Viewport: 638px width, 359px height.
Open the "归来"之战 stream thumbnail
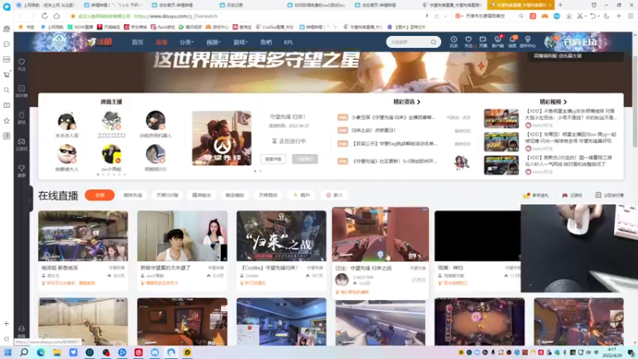click(282, 235)
